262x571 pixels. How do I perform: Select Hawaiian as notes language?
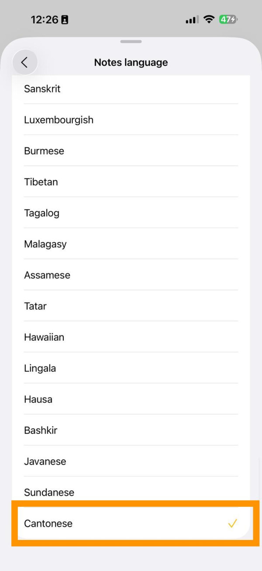click(131, 337)
